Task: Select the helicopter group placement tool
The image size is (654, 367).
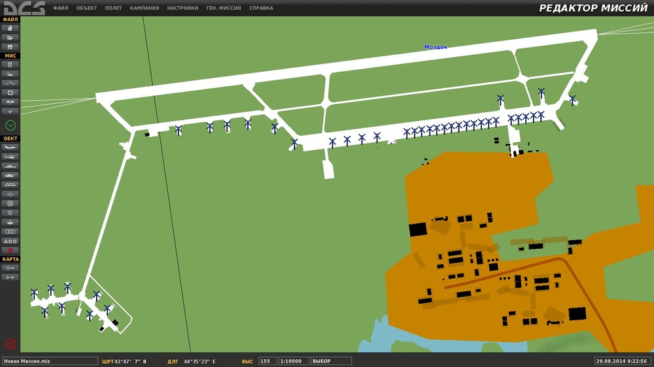Action: [x=10, y=157]
